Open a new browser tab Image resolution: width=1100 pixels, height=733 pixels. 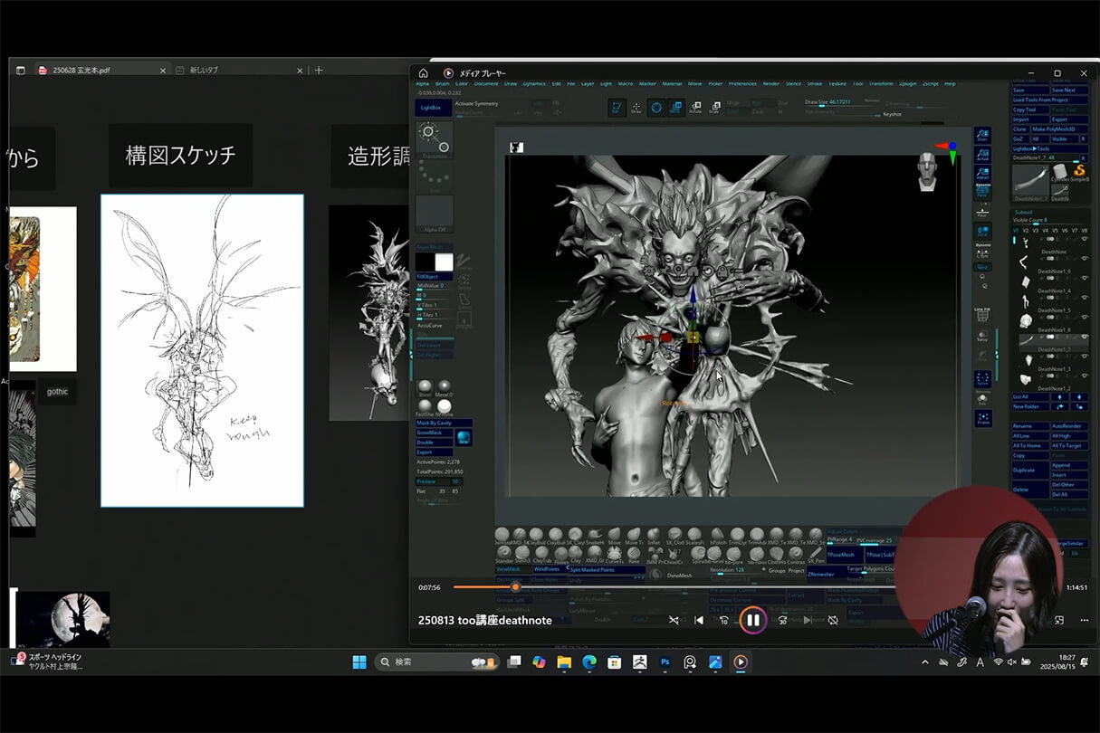[319, 70]
